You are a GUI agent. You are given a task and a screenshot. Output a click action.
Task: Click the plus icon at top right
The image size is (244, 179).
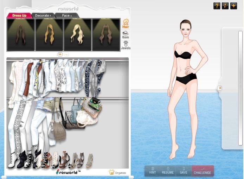coord(234,6)
